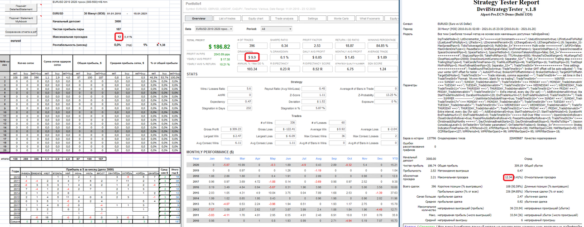This screenshot has height=227, width=584.
Task: Select the Drawdown value $ 9.9
Action: tap(252, 57)
